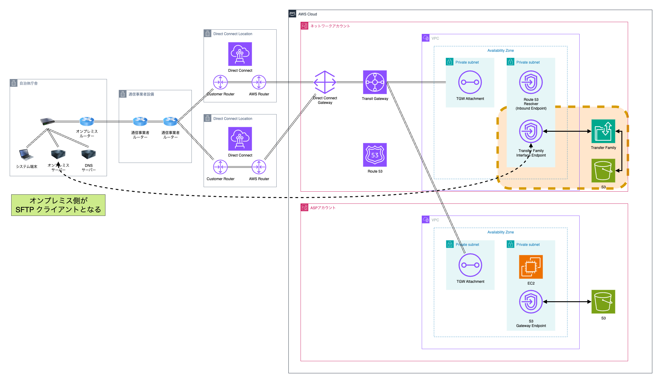Select the laptop システム端末 icon

click(26, 154)
